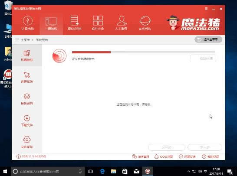237x176 pixels.
Task: Select the Admin folder desktop icon
Action: point(7,54)
